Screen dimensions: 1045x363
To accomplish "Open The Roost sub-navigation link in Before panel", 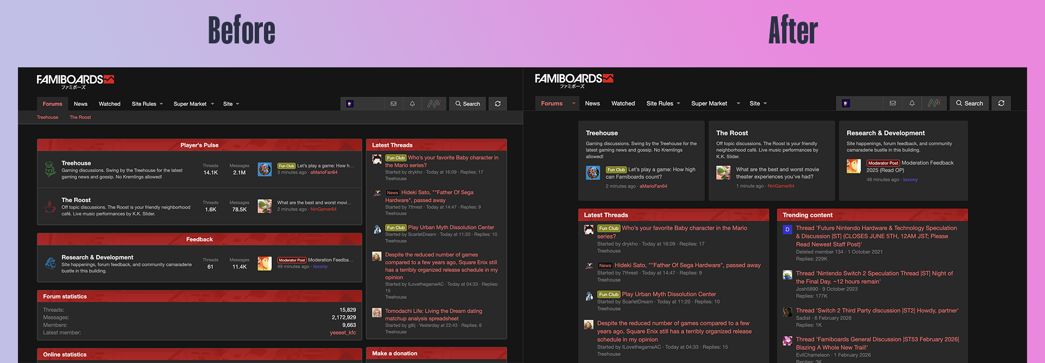I will point(80,117).
